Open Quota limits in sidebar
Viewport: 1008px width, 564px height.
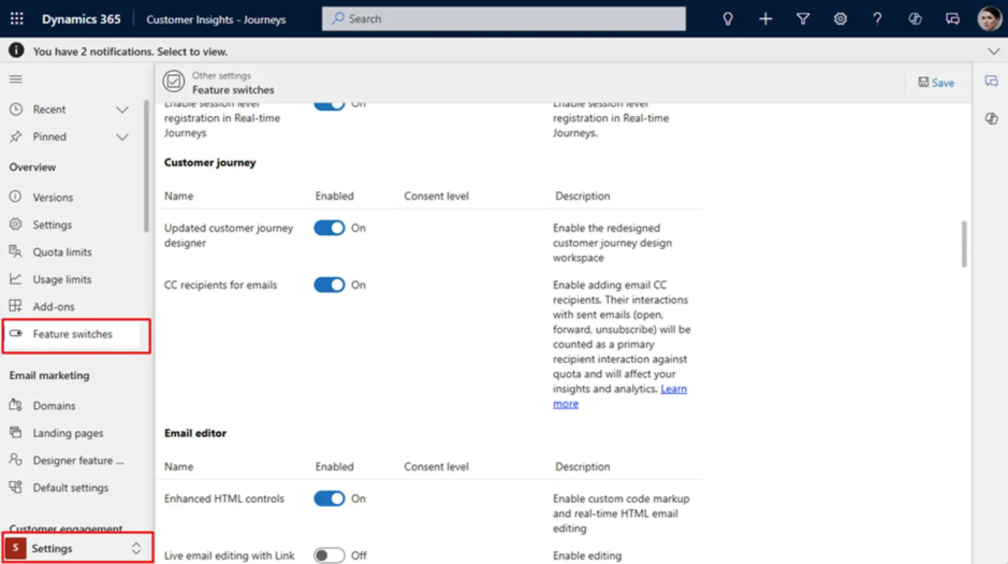(x=62, y=252)
